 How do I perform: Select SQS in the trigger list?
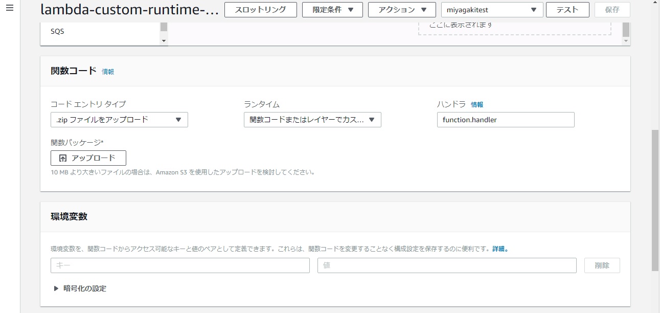(x=58, y=32)
